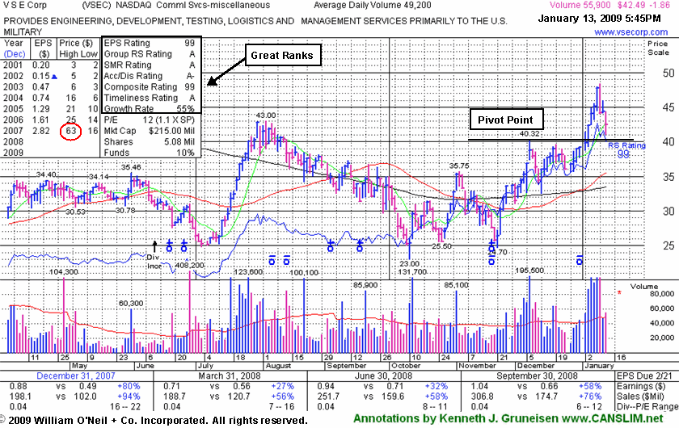Select the Volume 55,900 reading
679x428 pixels.
580,5
